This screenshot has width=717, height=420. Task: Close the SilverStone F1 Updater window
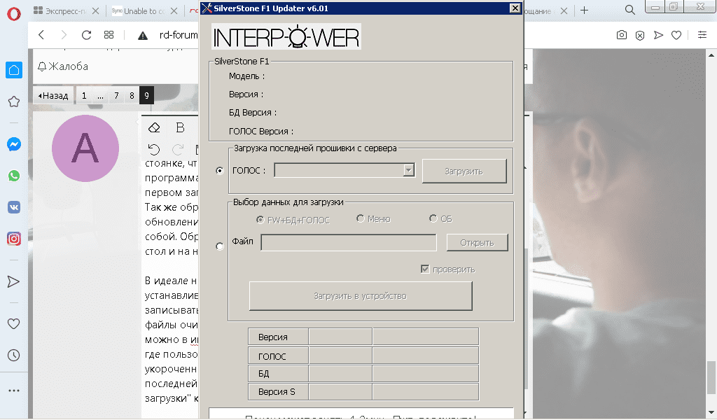pyautogui.click(x=515, y=8)
